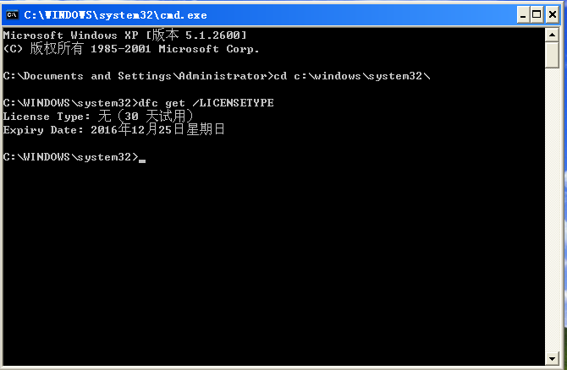The image size is (567, 370).
Task: Click the vertical scrollbar thumb
Action: point(552,54)
